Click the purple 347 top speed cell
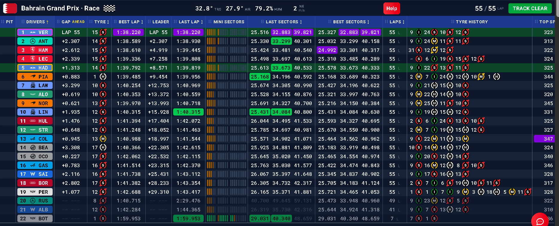Viewport: 559px width, 226px height. [x=544, y=139]
